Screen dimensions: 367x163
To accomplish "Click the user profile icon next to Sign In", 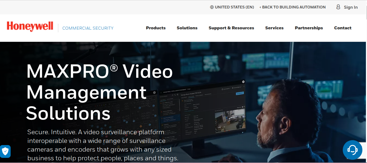I will [x=338, y=7].
